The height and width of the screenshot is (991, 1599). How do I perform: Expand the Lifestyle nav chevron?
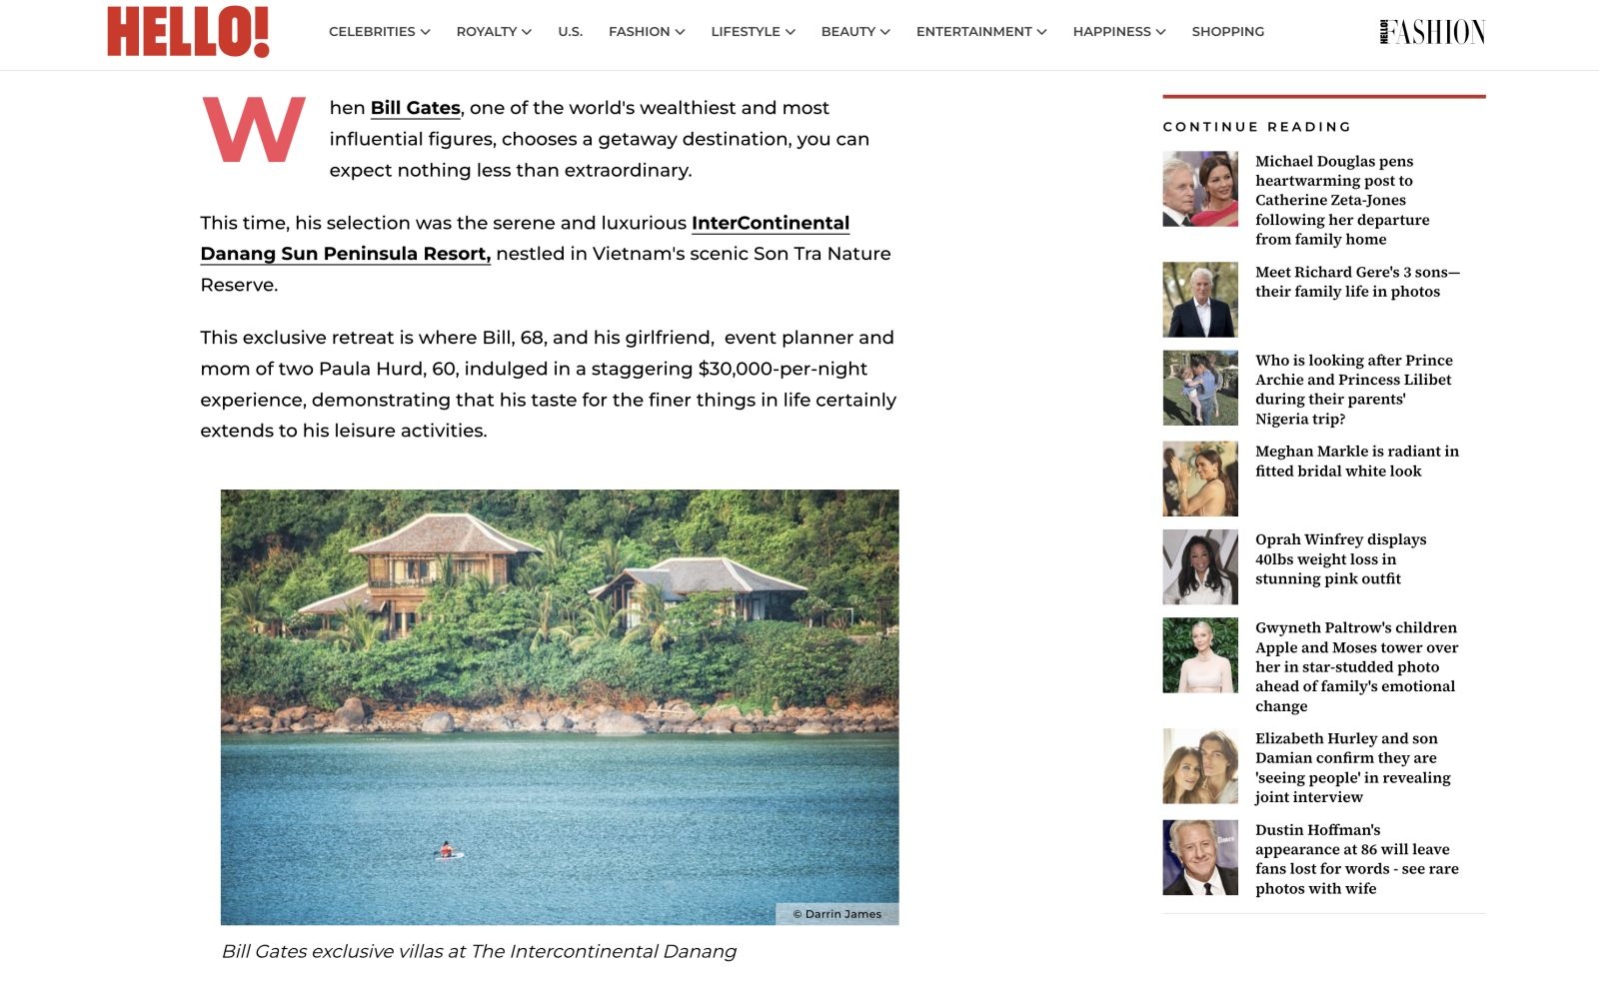pyautogui.click(x=790, y=32)
